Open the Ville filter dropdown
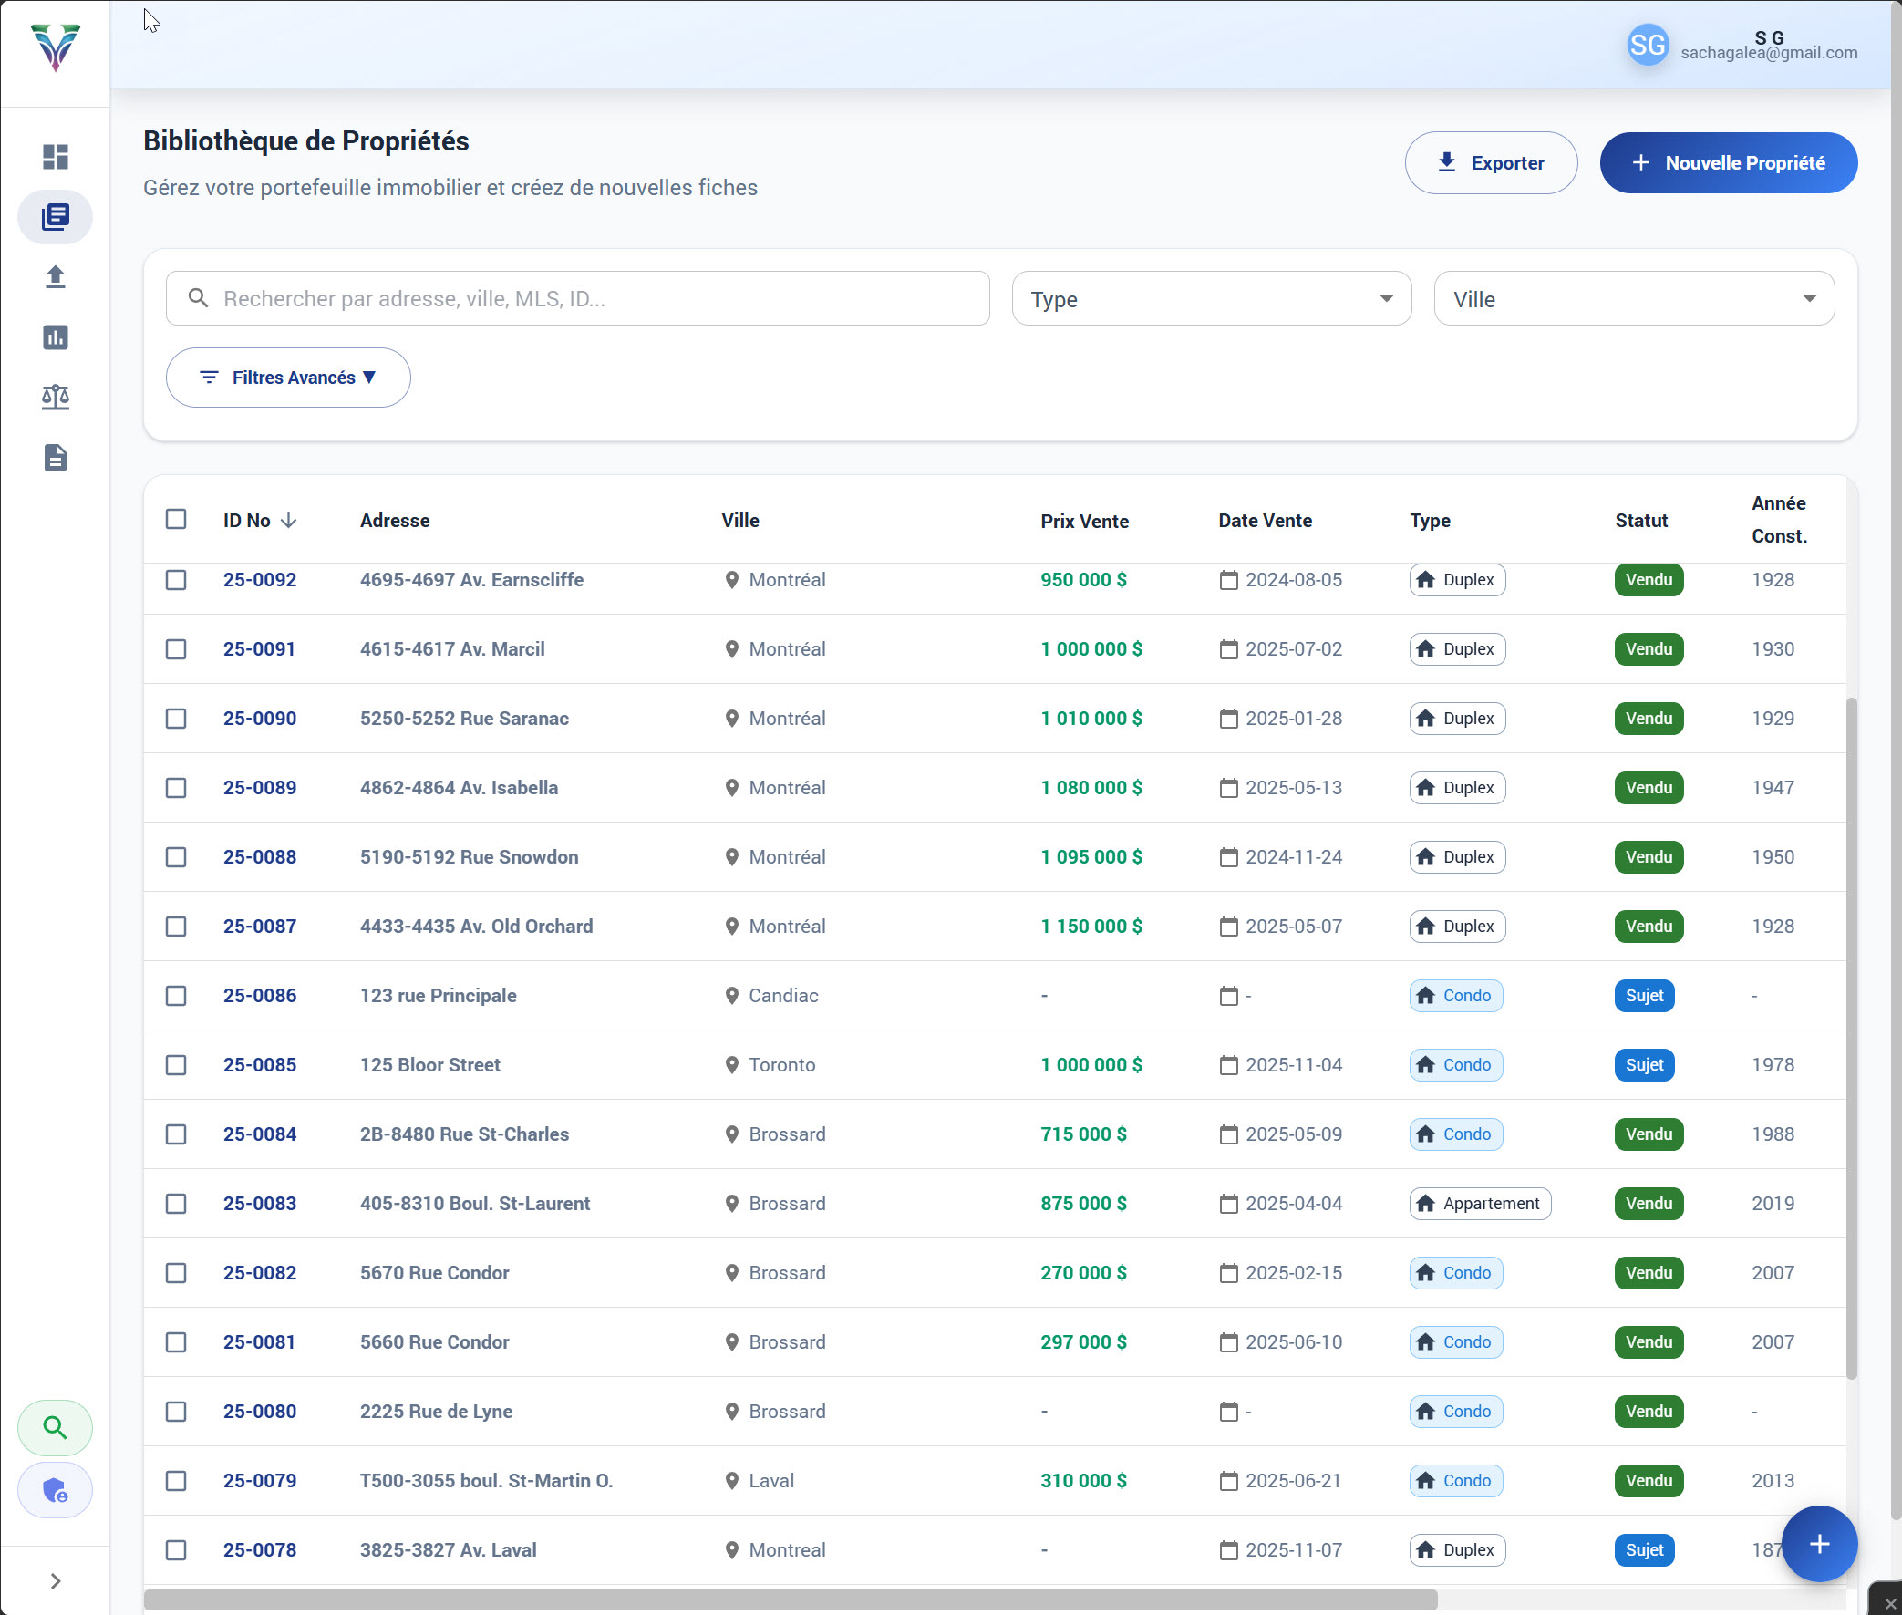 point(1633,298)
